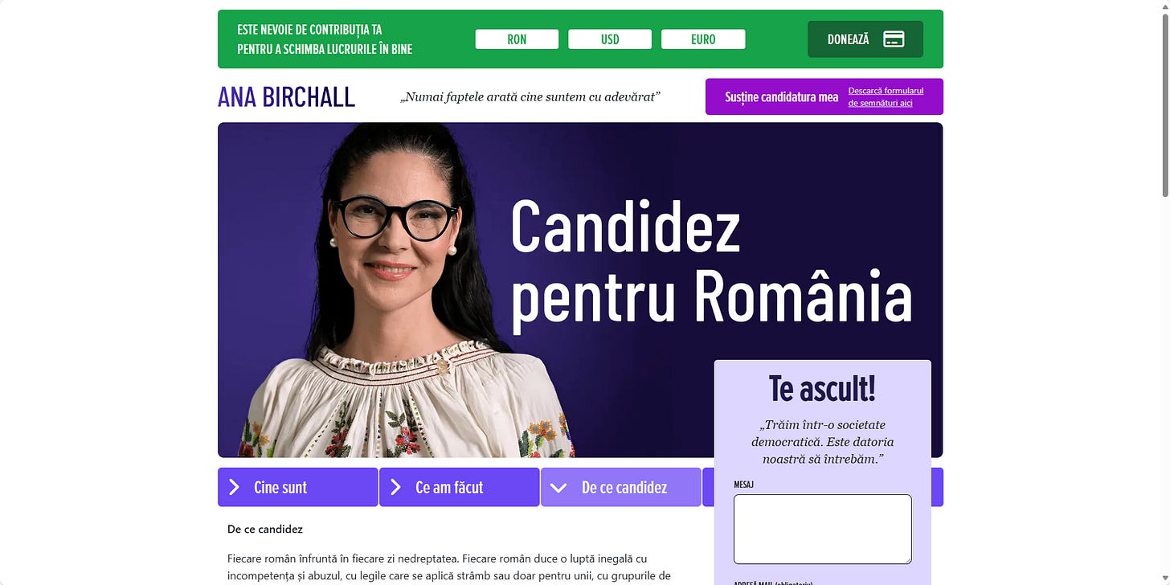Pick the EURO currency option

click(x=703, y=39)
